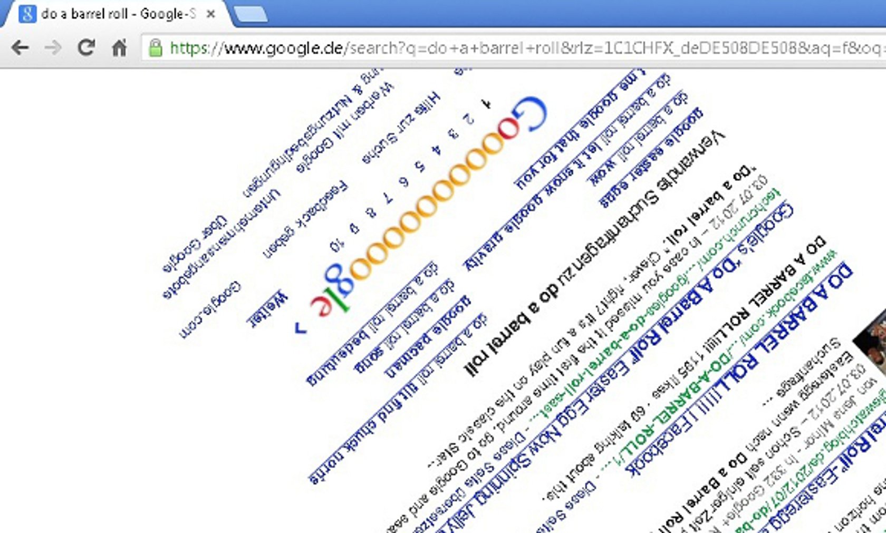The width and height of the screenshot is (886, 533).
Task: Go to results page 2
Action: (x=468, y=119)
